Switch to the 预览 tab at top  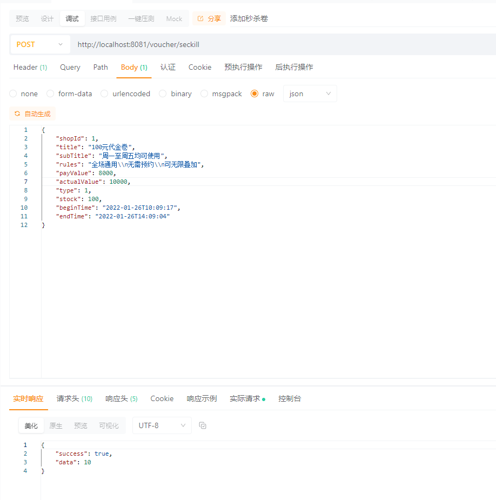(22, 18)
